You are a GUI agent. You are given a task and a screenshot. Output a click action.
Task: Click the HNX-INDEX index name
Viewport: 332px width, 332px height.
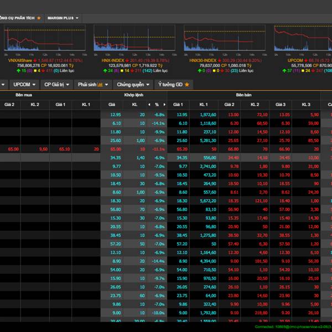pos(113,60)
